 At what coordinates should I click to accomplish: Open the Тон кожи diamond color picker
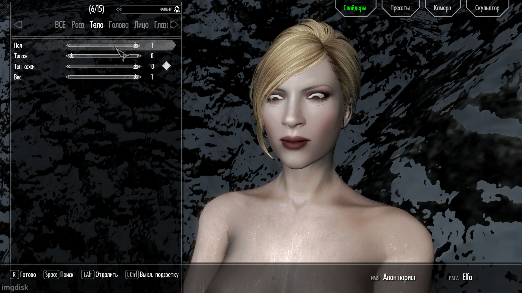coord(166,66)
